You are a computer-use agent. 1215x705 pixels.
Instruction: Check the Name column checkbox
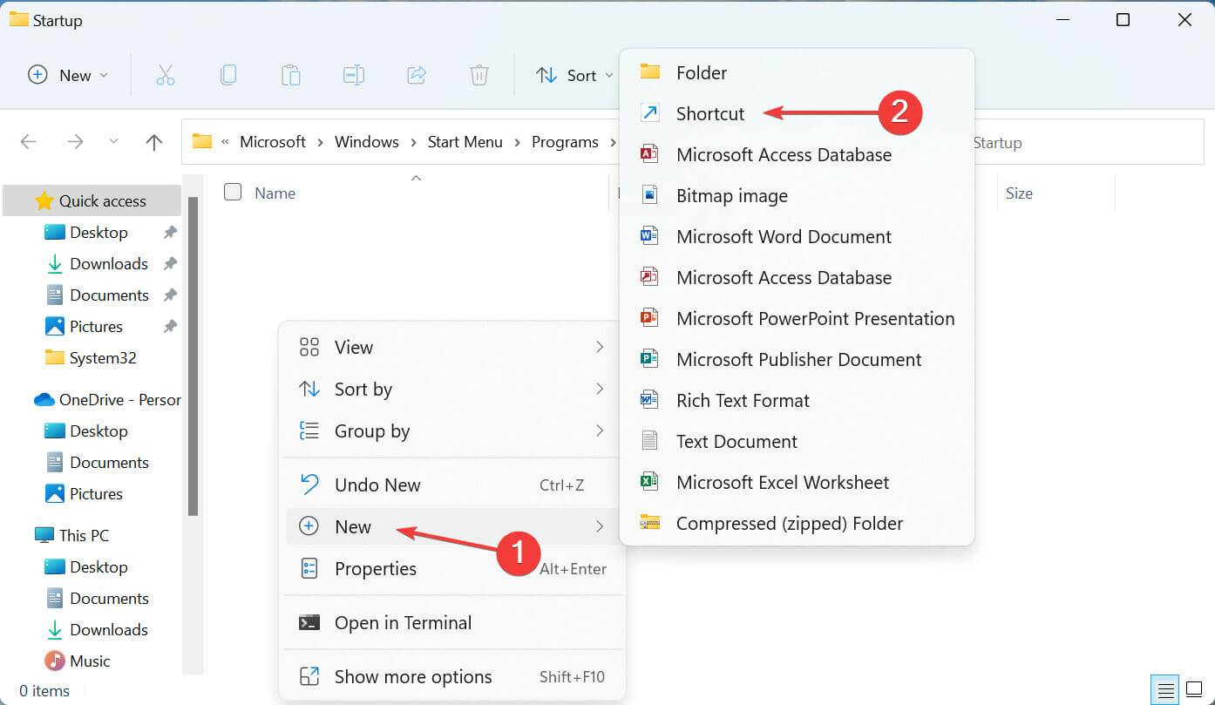[x=233, y=193]
